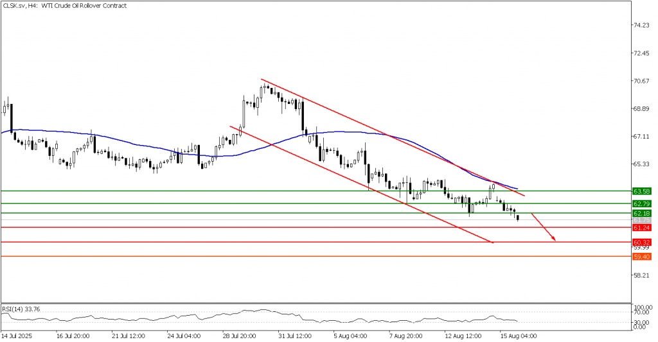
Task: Click the 65.33 price axis value
Action: (641, 164)
